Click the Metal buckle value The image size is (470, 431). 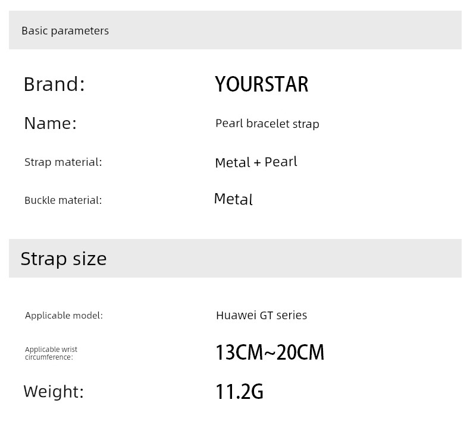pyautogui.click(x=233, y=199)
